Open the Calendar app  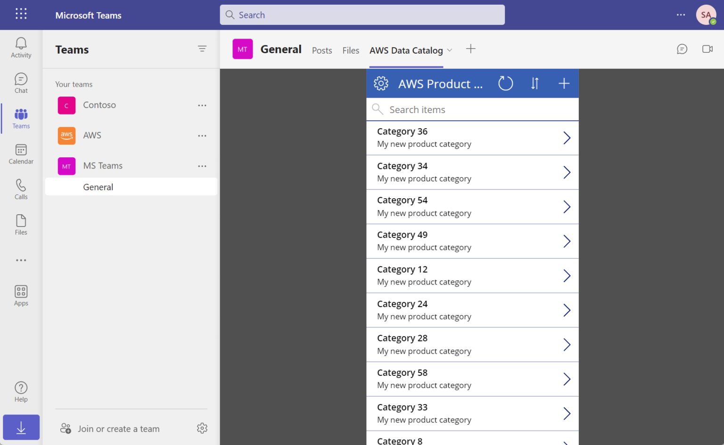coord(21,154)
